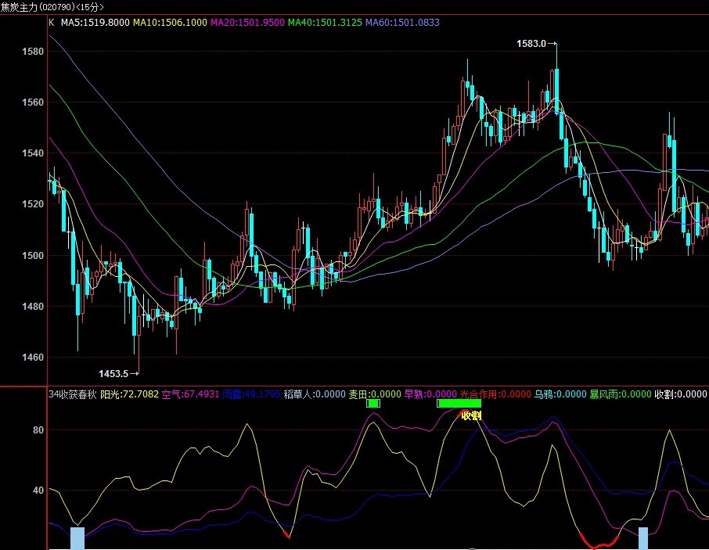Select the MA40:1501.3125 legend entry
Screen dimensions: 709x550
[x=325, y=22]
